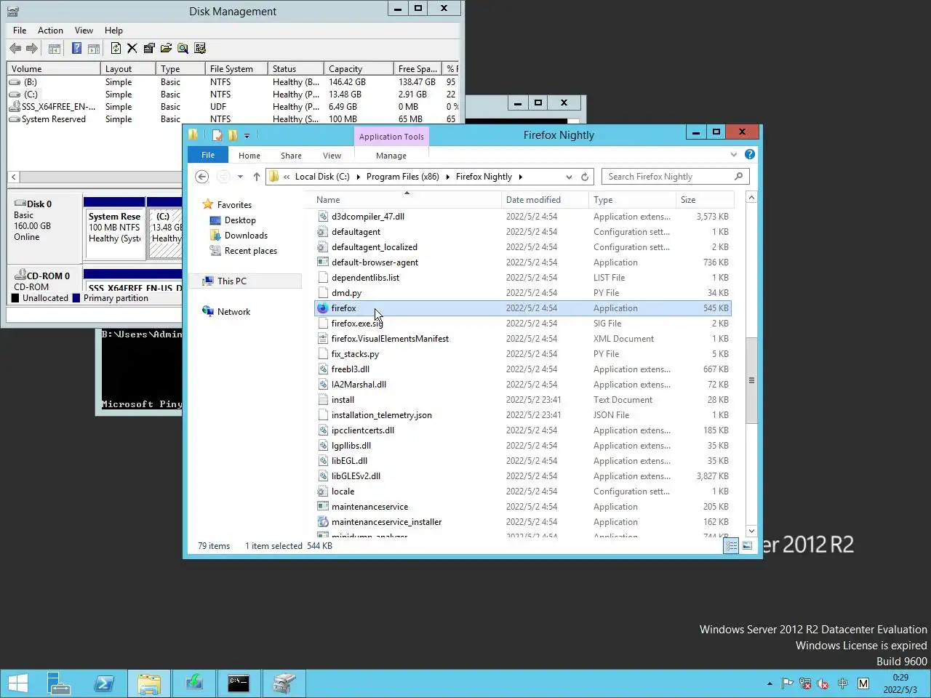The height and width of the screenshot is (698, 931).
Task: Click Back arrow in Disk Management toolbar
Action: [x=15, y=49]
